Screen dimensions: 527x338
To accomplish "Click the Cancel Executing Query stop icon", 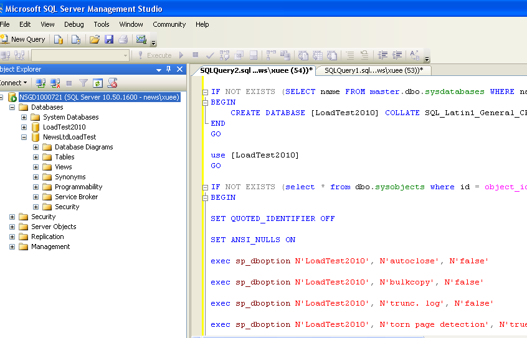I will click(195, 55).
